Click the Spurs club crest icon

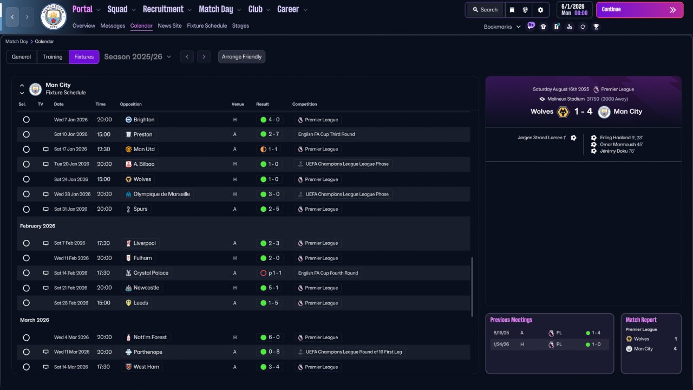click(128, 209)
